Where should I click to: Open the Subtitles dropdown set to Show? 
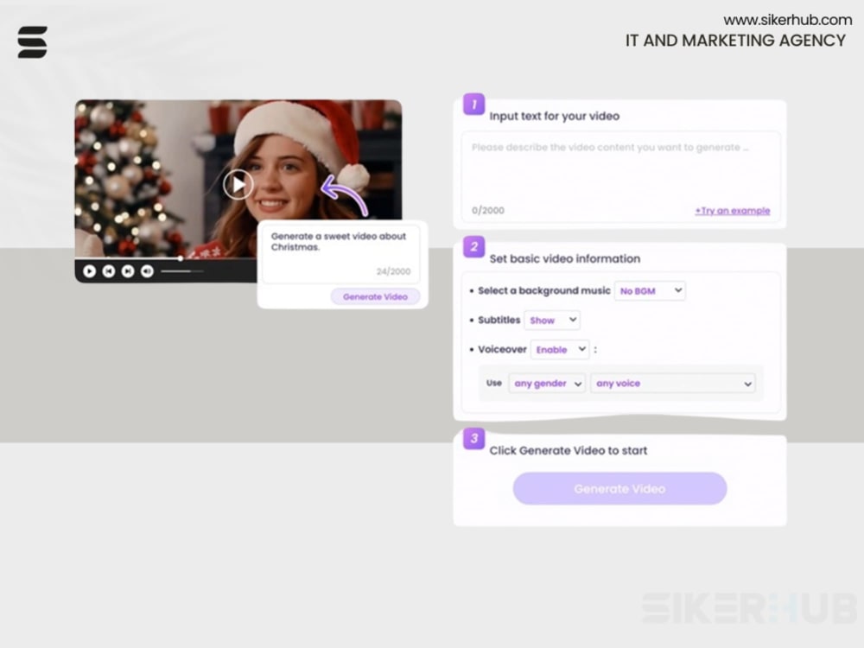point(552,321)
